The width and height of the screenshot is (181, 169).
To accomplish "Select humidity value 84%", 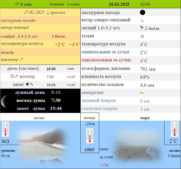I will tap(145, 77).
